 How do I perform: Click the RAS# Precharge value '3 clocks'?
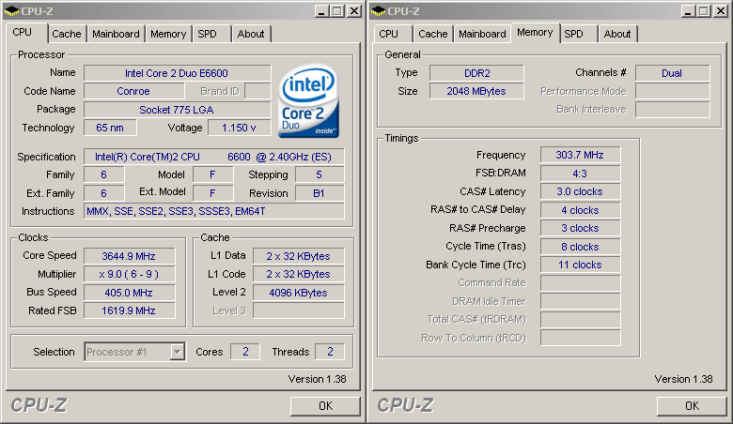(x=580, y=228)
